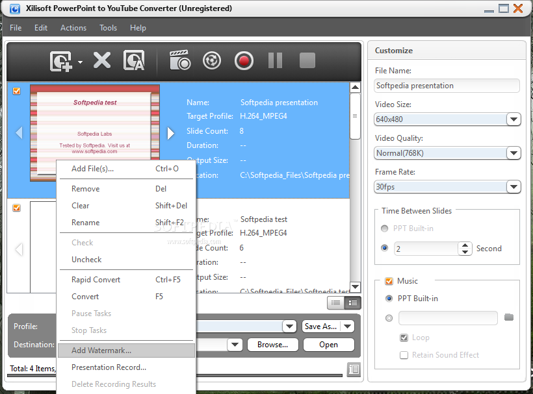Toggle the Music checkbox
This screenshot has width=533, height=394.
click(389, 281)
